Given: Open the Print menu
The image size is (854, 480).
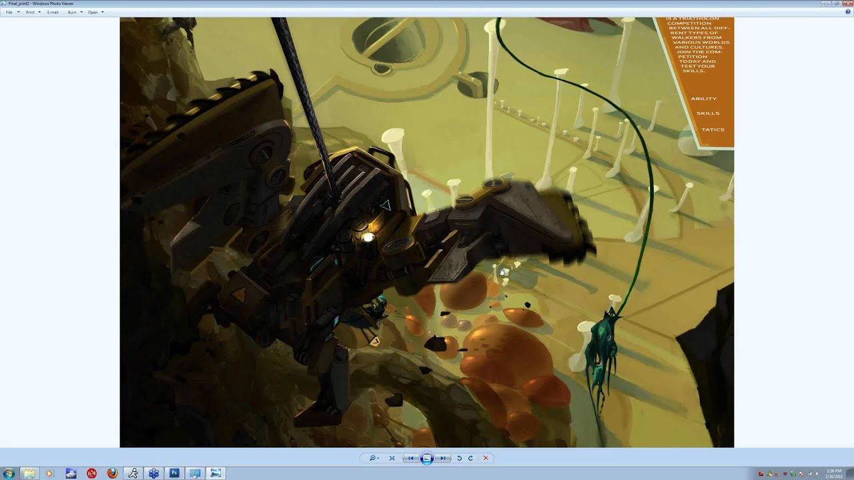Looking at the screenshot, I should [30, 12].
